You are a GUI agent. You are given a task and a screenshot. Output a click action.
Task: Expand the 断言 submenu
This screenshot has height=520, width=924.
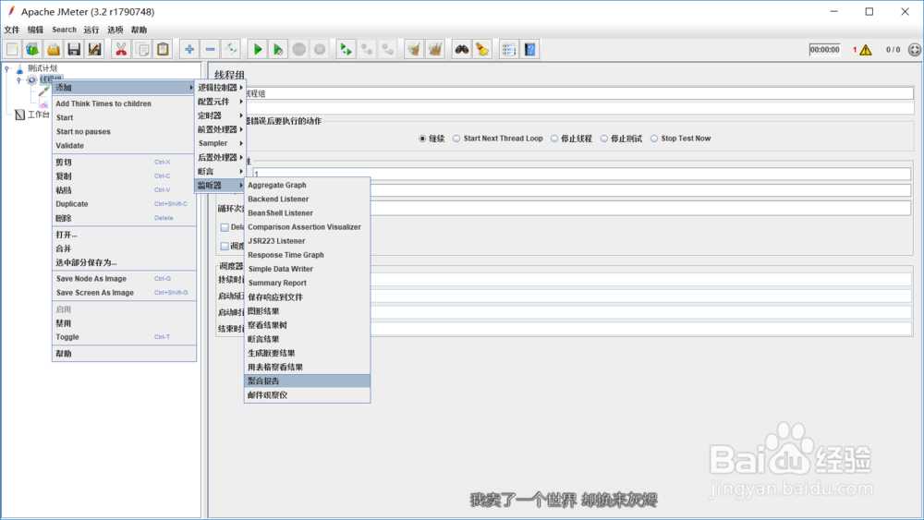coord(220,172)
